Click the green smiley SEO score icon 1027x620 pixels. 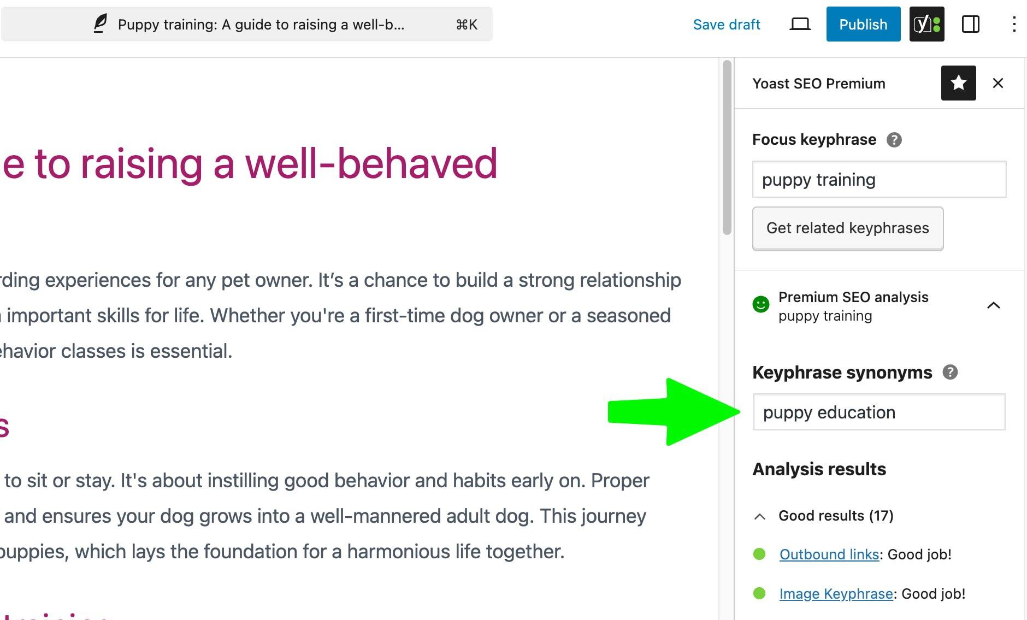(760, 304)
